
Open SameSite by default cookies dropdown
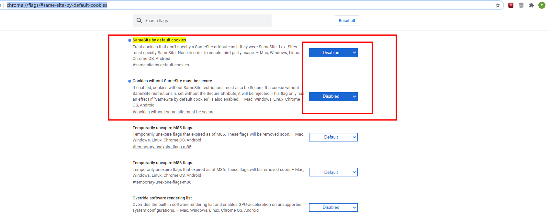pyautogui.click(x=333, y=52)
